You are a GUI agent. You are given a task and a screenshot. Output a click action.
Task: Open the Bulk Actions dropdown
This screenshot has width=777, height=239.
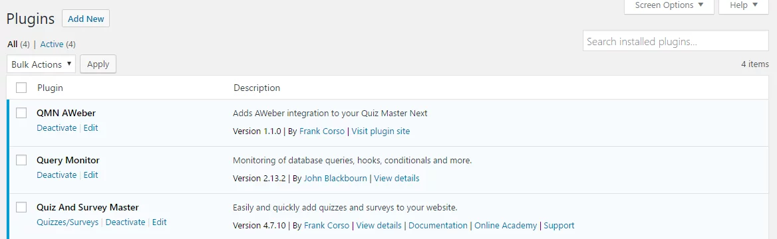(x=41, y=64)
